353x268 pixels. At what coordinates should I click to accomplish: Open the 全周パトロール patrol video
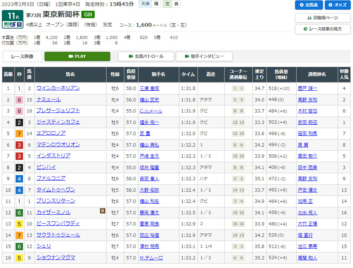pyautogui.click(x=146, y=56)
